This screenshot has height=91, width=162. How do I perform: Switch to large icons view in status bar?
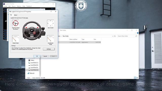(x=137, y=78)
